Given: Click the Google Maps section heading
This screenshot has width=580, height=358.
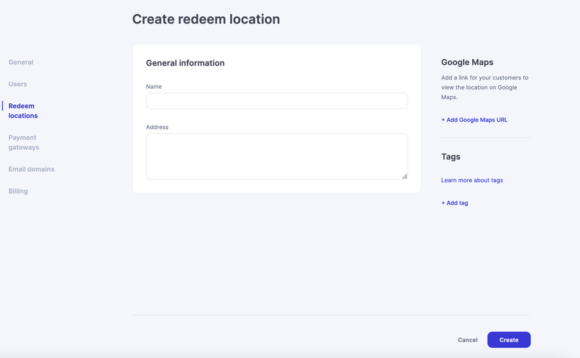Looking at the screenshot, I should (467, 62).
